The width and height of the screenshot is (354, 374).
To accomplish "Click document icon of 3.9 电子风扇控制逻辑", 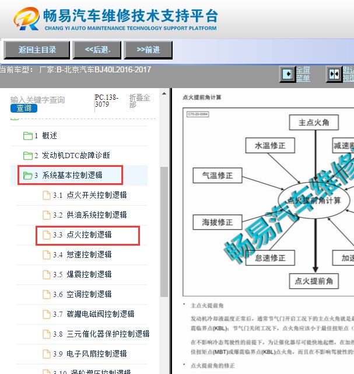I will pos(47,354).
